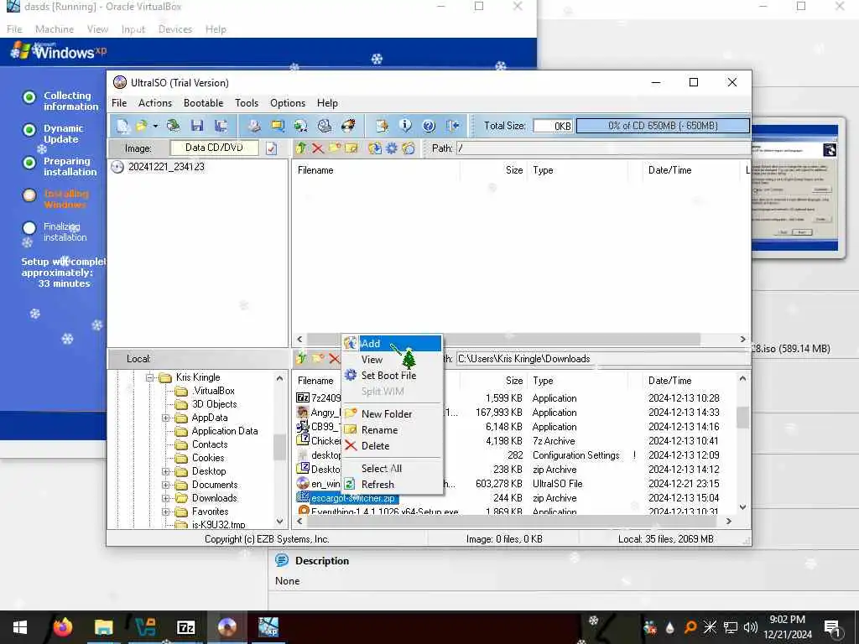
Task: Click the New Folder icon in image toolbar
Action: click(335, 148)
